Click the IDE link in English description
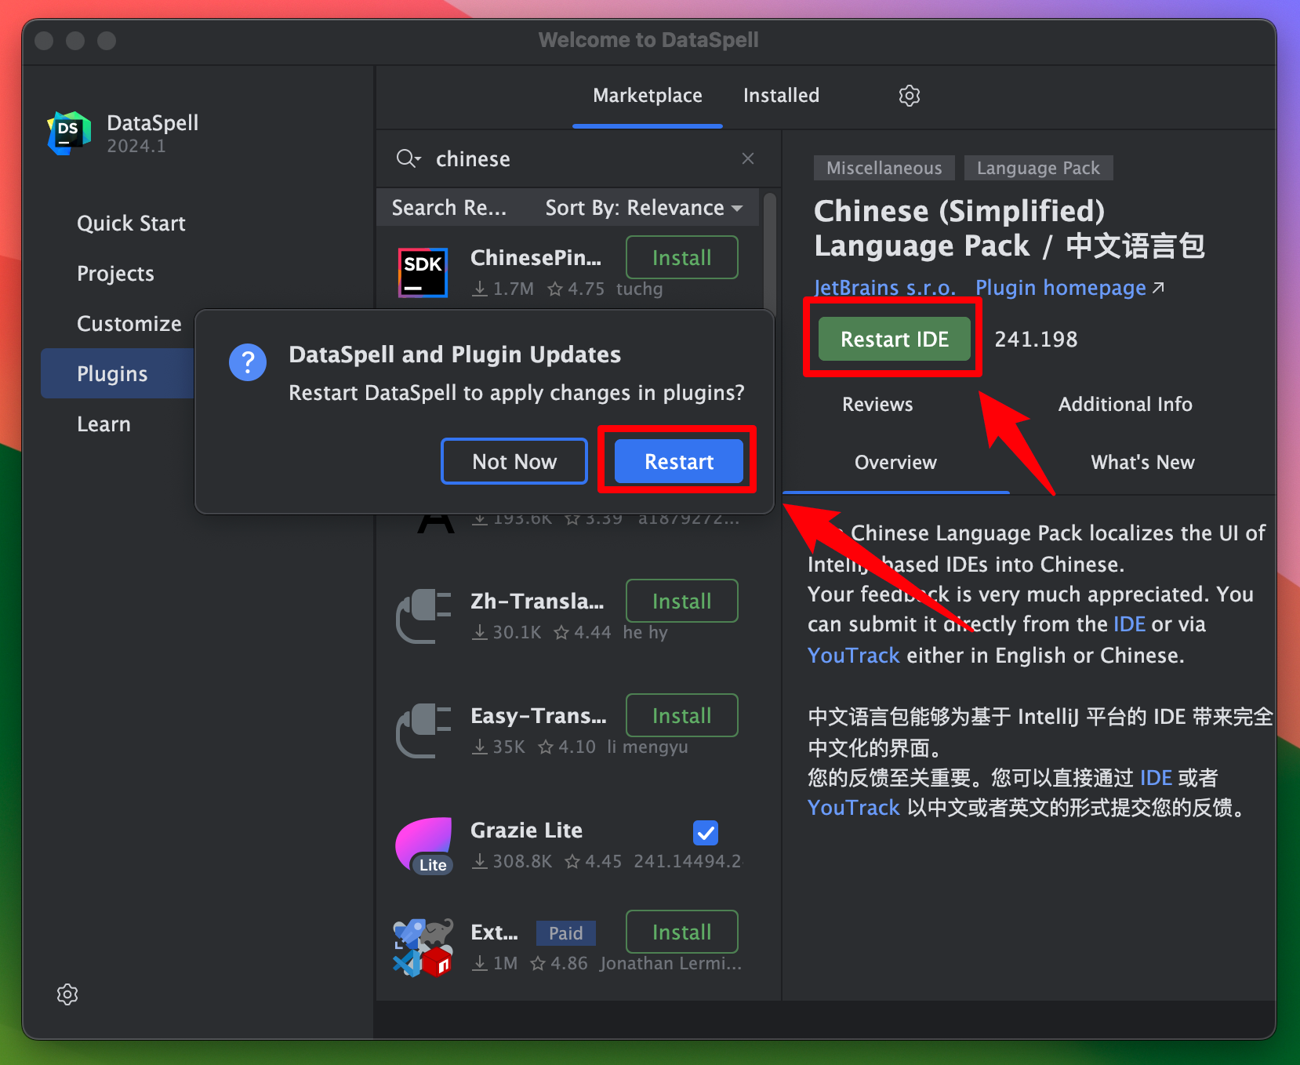Viewport: 1300px width, 1065px height. (x=1129, y=624)
